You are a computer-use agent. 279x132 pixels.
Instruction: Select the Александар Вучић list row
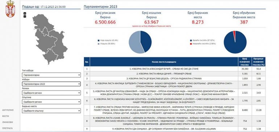click(175, 69)
